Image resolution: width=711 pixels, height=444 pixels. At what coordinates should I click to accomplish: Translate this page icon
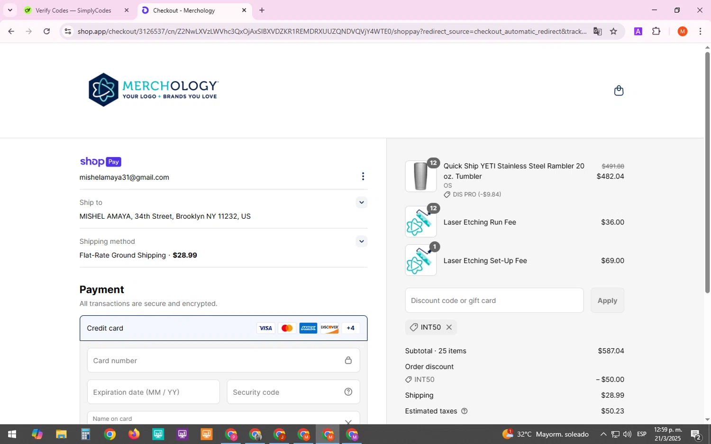coord(597,31)
